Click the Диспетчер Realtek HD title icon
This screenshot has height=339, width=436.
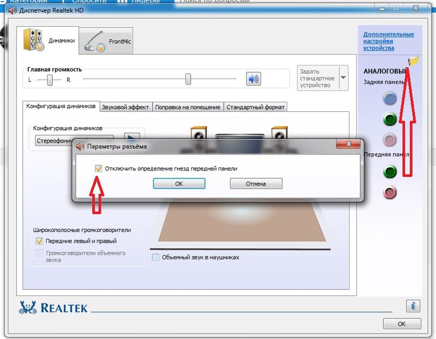(x=12, y=11)
